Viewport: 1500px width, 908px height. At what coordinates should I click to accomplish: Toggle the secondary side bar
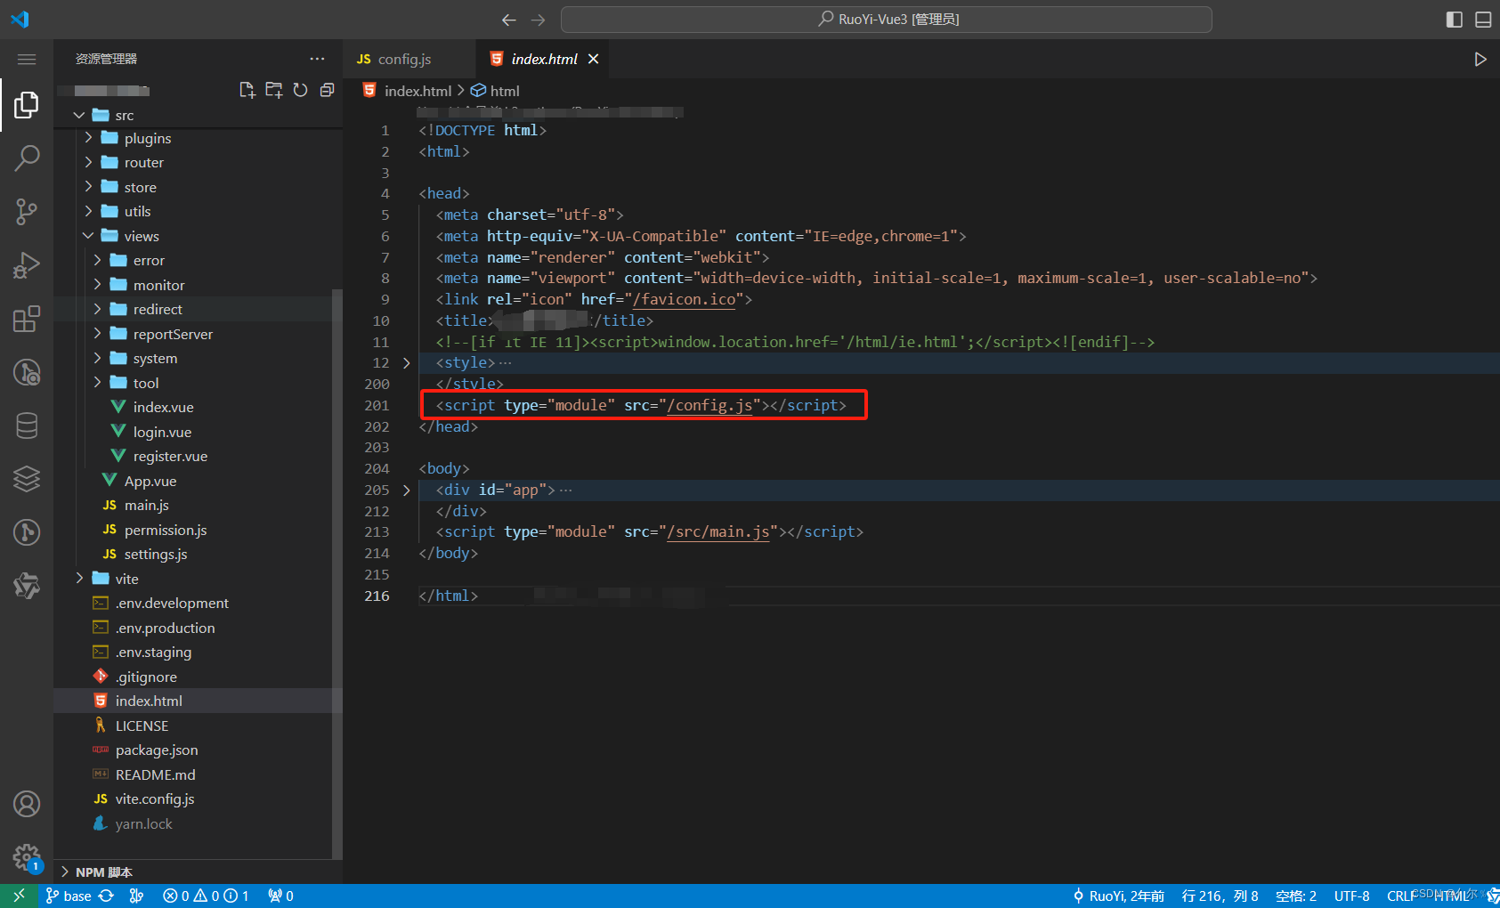click(x=1454, y=18)
